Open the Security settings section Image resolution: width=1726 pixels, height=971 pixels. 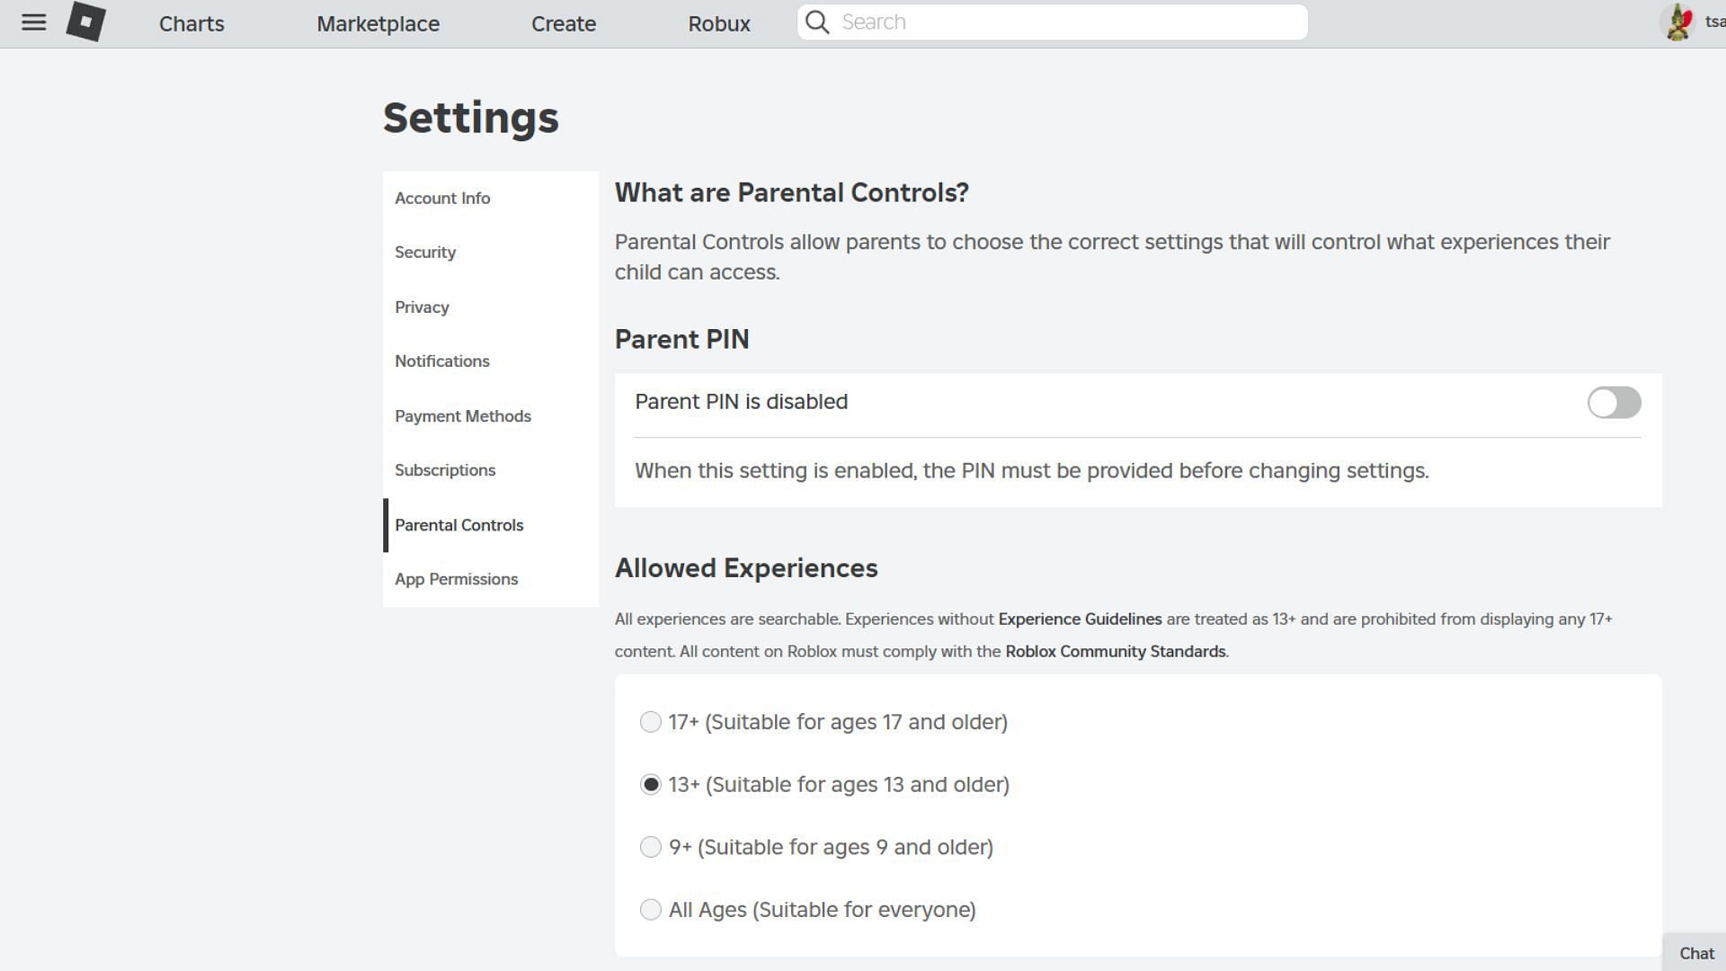pyautogui.click(x=424, y=252)
